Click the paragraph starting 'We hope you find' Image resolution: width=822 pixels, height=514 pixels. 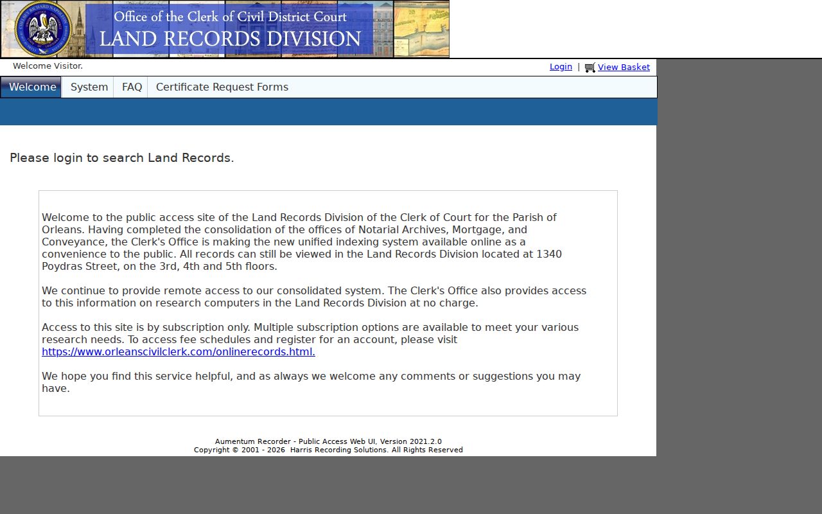pyautogui.click(x=311, y=382)
